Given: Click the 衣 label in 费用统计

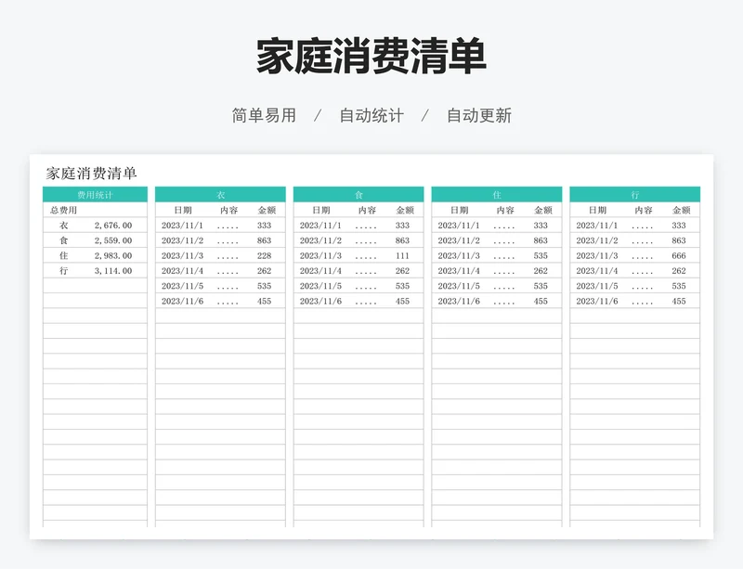Looking at the screenshot, I should coord(63,226).
